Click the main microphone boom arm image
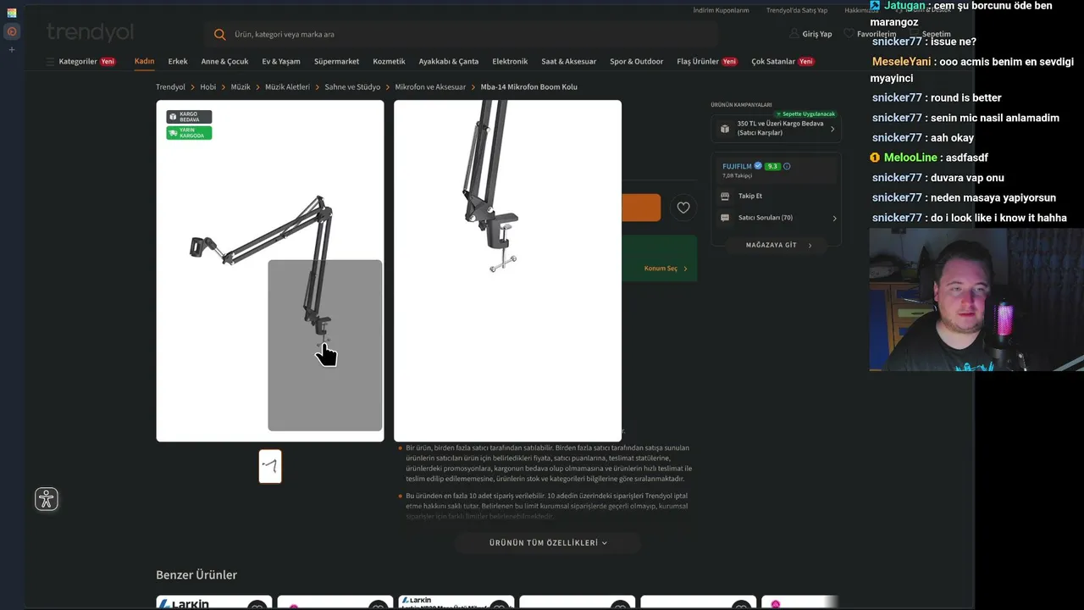Screen dimensions: 1084x610 coord(270,271)
